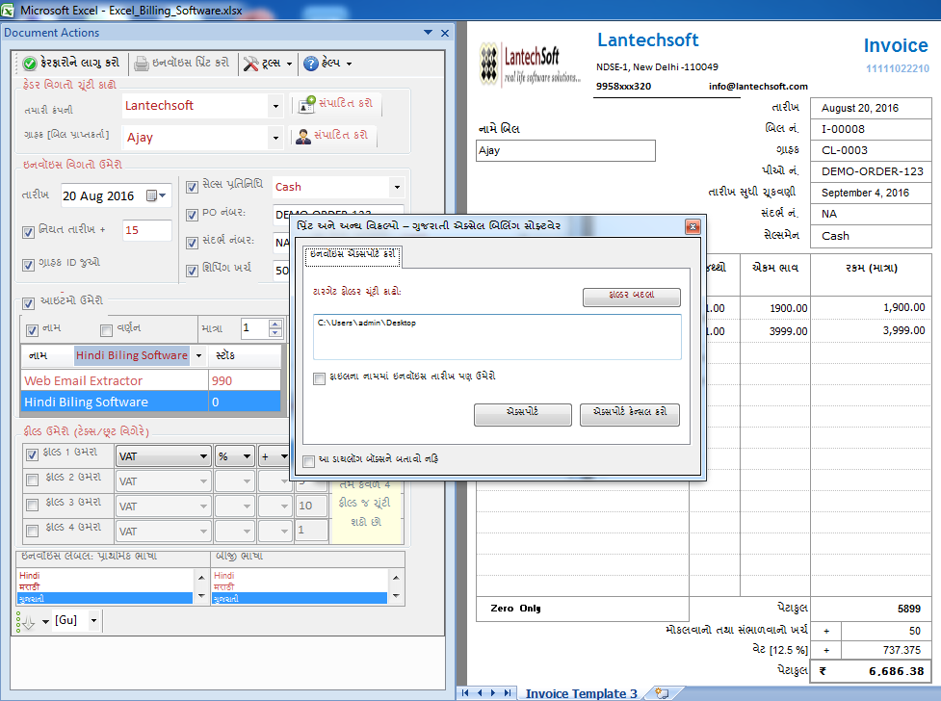This screenshot has width=941, height=701.
Task: Select Hindi Biling Software highlighted row
Action: point(150,402)
